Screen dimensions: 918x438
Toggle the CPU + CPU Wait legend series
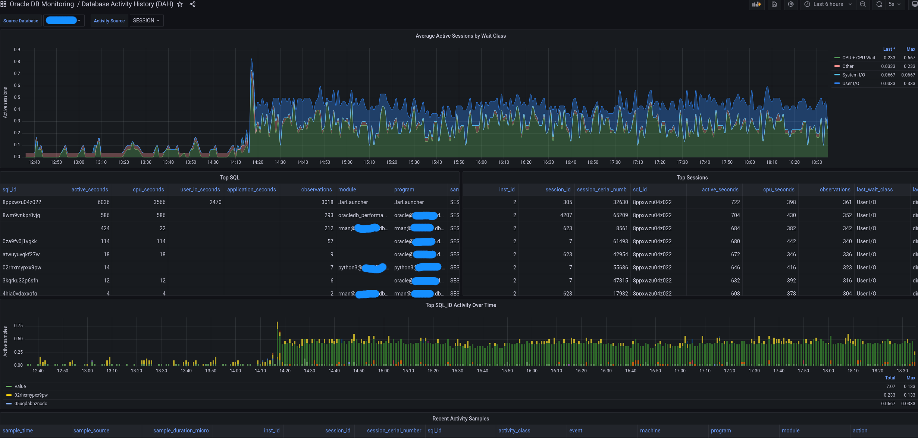[x=858, y=58]
